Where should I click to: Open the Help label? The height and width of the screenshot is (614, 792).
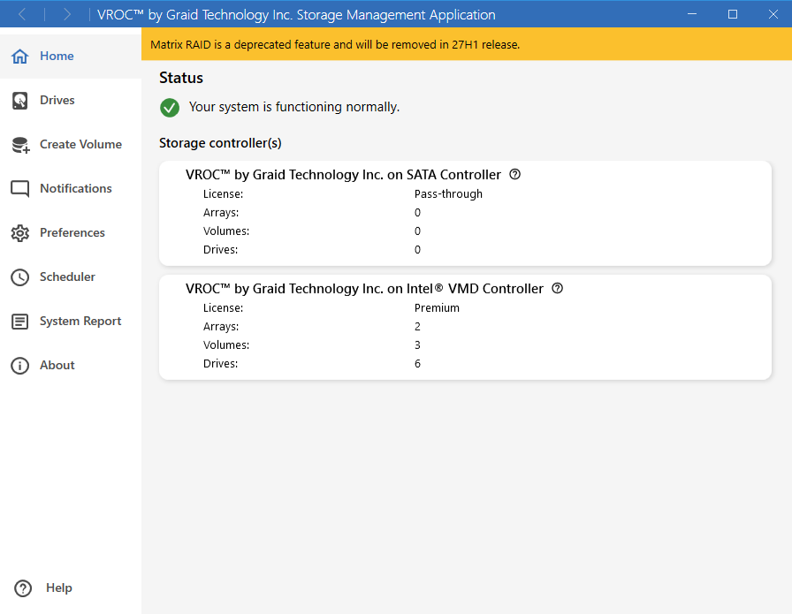point(59,587)
